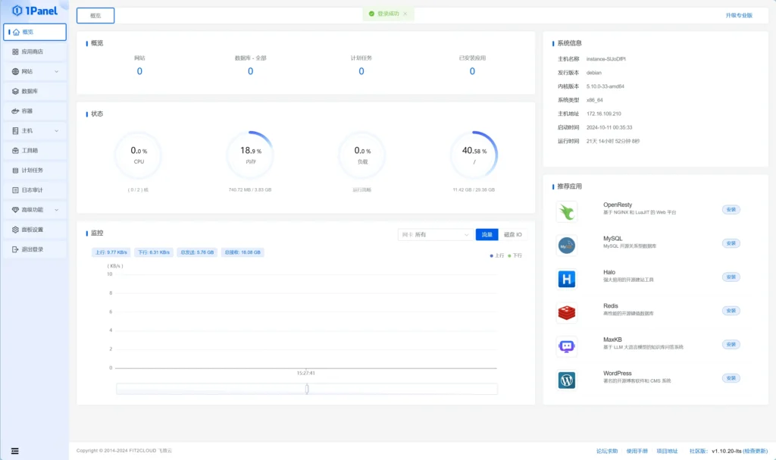The width and height of the screenshot is (776, 460).
Task: Click the Halo app icon
Action: (x=567, y=279)
